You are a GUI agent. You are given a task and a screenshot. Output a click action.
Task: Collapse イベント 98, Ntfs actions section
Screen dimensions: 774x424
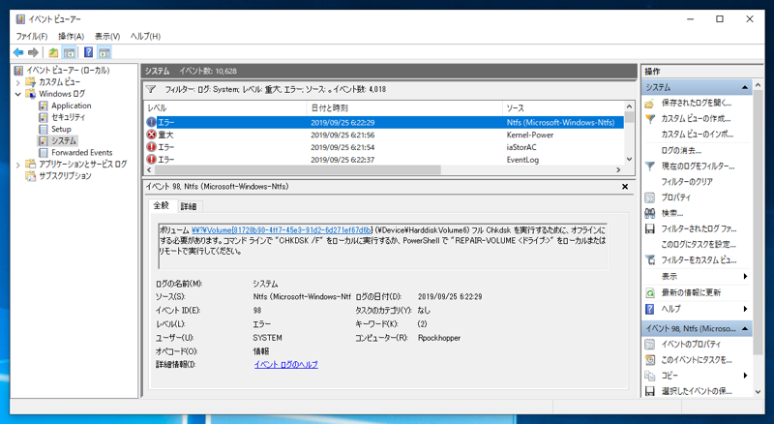tap(745, 328)
